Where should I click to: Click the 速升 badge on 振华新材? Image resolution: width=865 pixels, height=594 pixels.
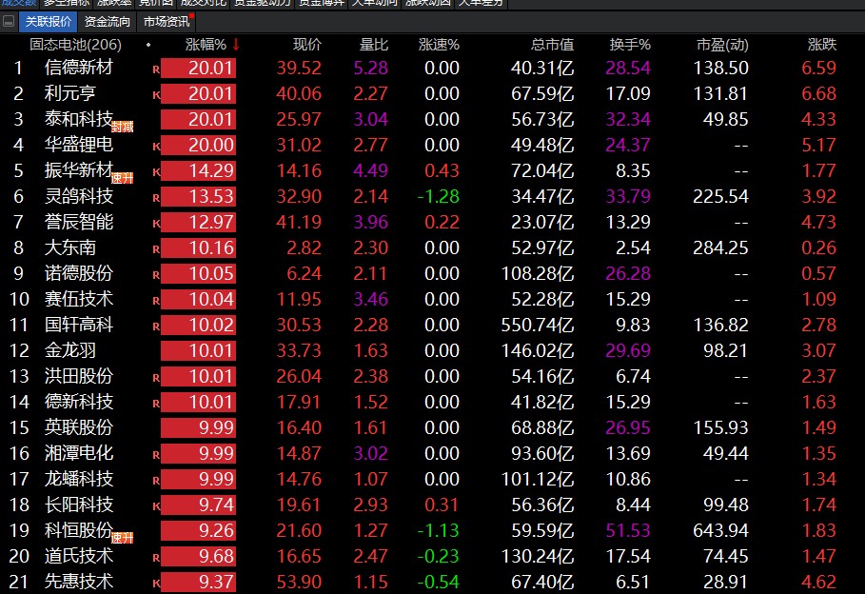123,178
